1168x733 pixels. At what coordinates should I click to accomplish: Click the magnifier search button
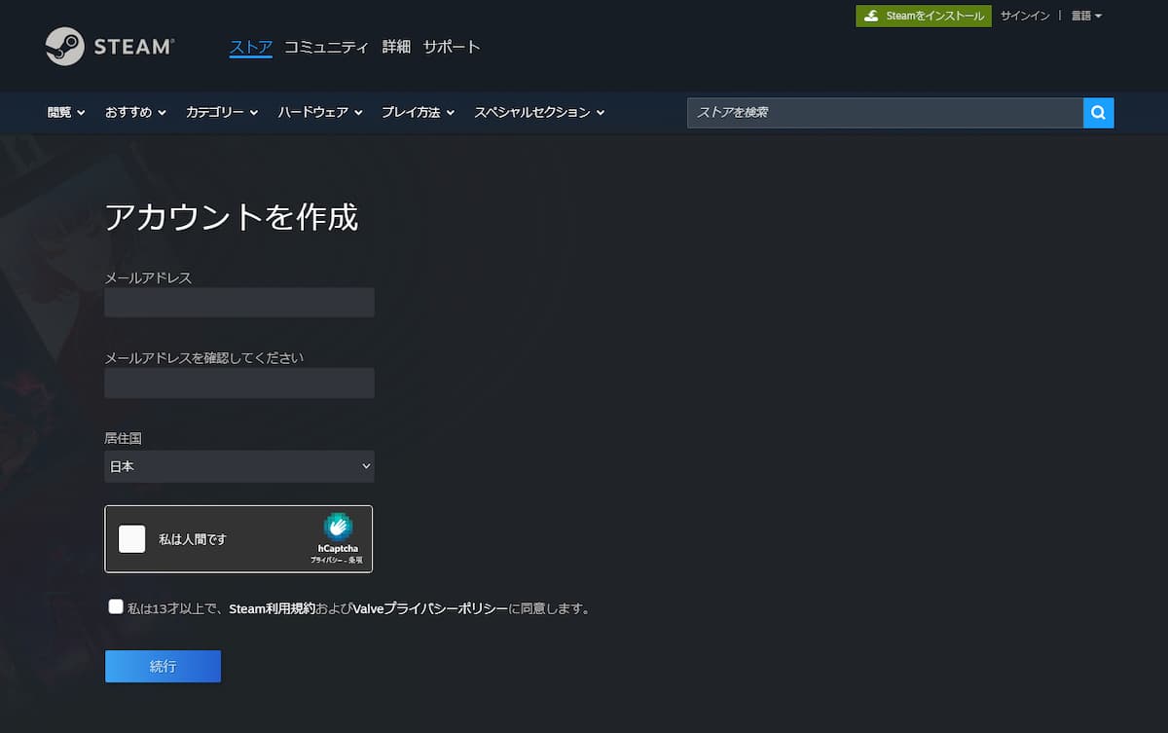pos(1098,113)
